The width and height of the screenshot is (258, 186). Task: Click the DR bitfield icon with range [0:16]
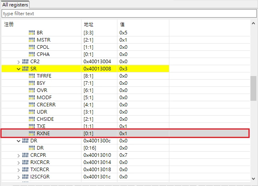pos(32,148)
